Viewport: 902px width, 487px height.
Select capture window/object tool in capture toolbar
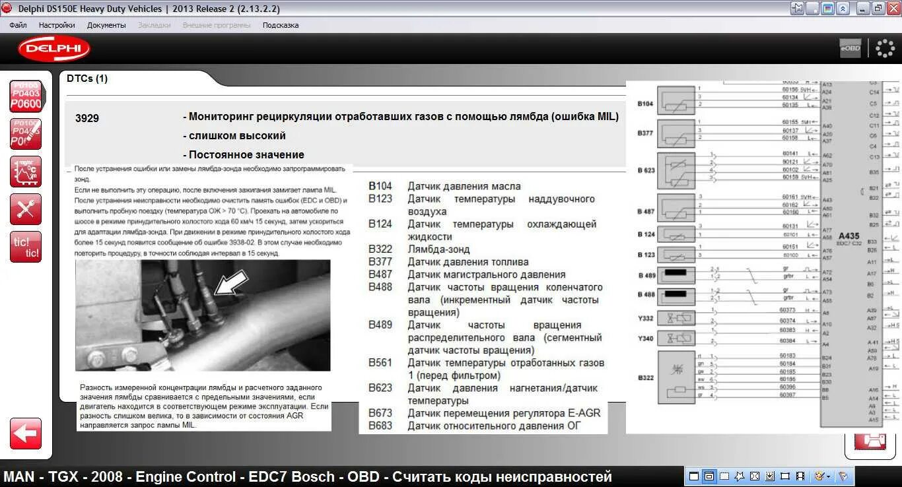tap(709, 476)
